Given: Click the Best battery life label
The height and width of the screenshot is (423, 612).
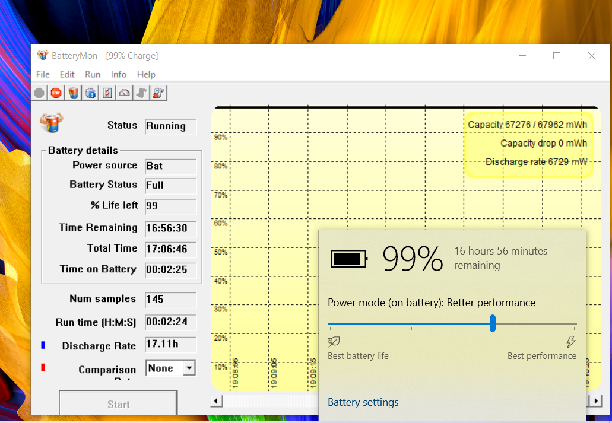Looking at the screenshot, I should (358, 356).
